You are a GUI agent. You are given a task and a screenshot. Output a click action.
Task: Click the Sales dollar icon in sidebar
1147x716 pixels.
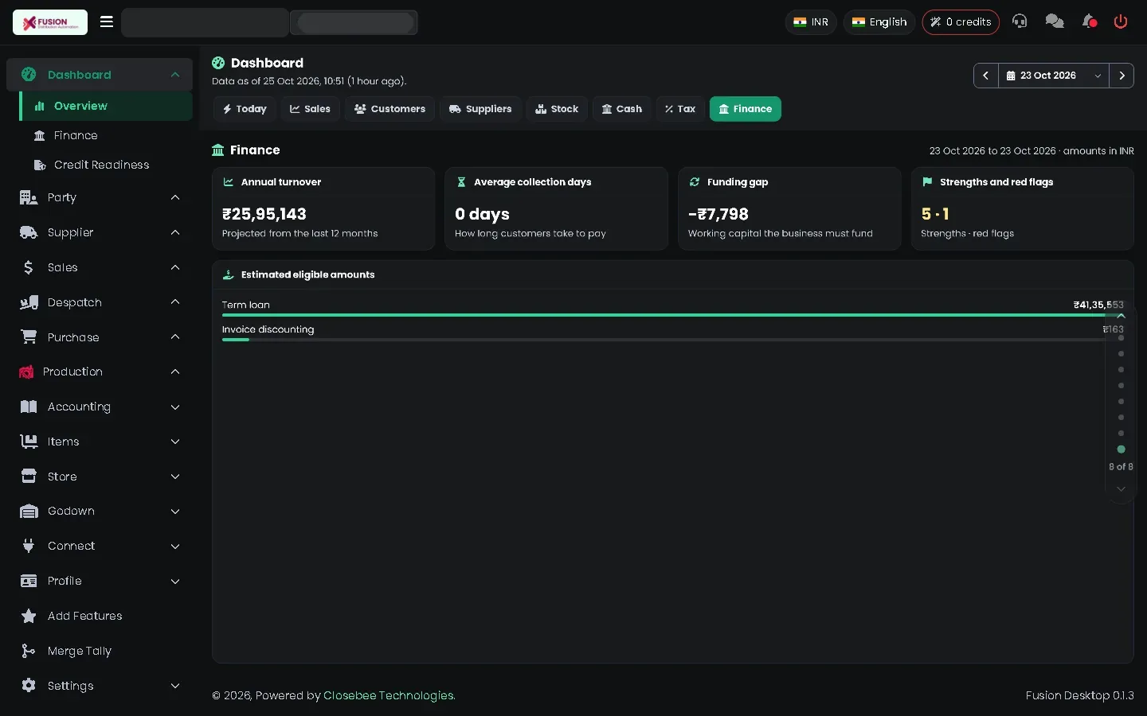click(29, 267)
